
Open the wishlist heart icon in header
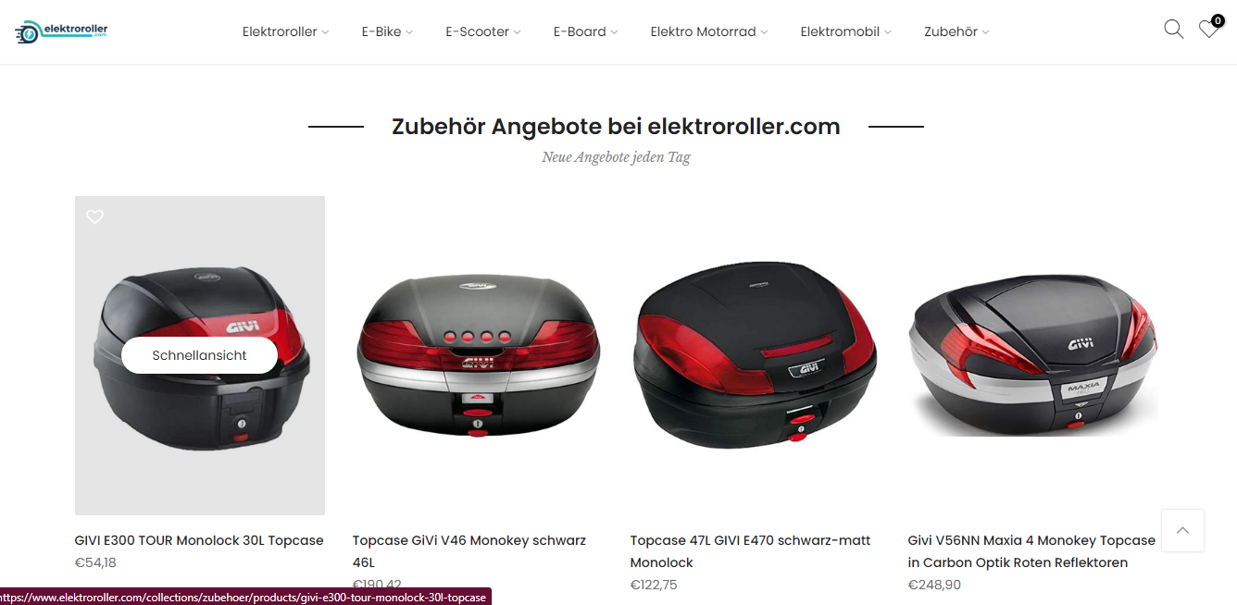click(x=1208, y=30)
